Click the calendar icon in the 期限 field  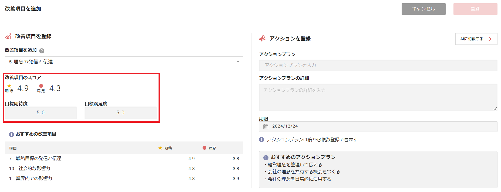(266, 126)
